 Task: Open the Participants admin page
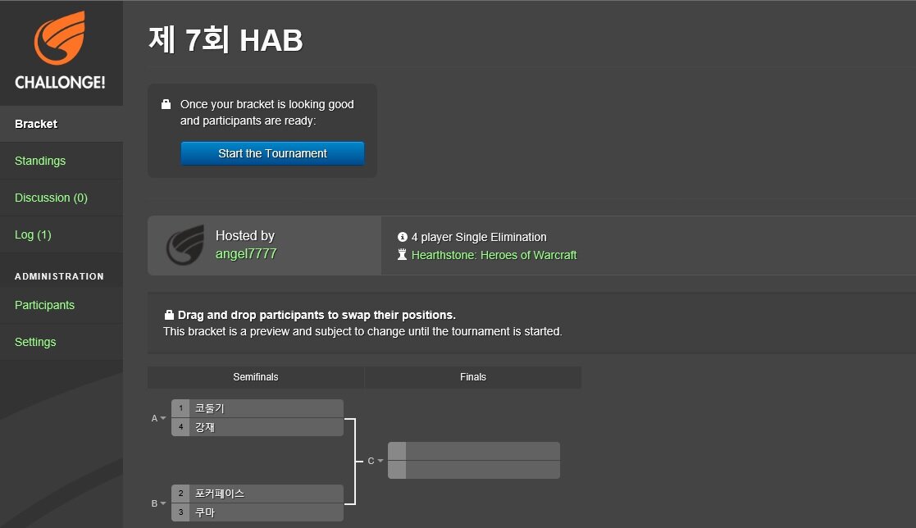point(44,305)
